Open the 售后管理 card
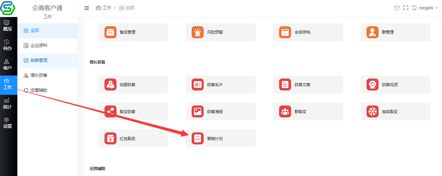The width and height of the screenshot is (442, 176). tap(133, 32)
